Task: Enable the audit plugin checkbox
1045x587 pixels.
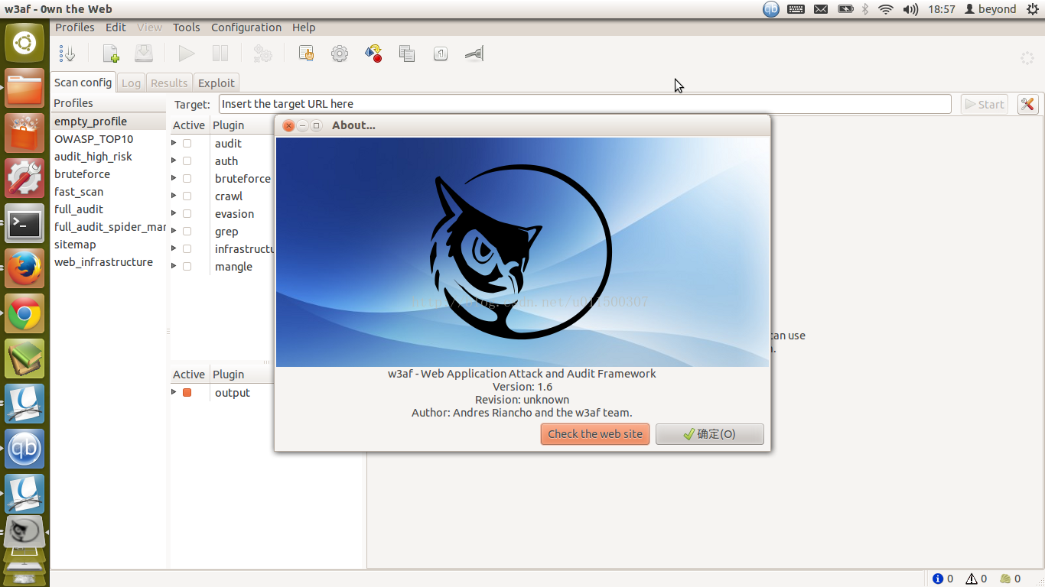Action: 187,144
